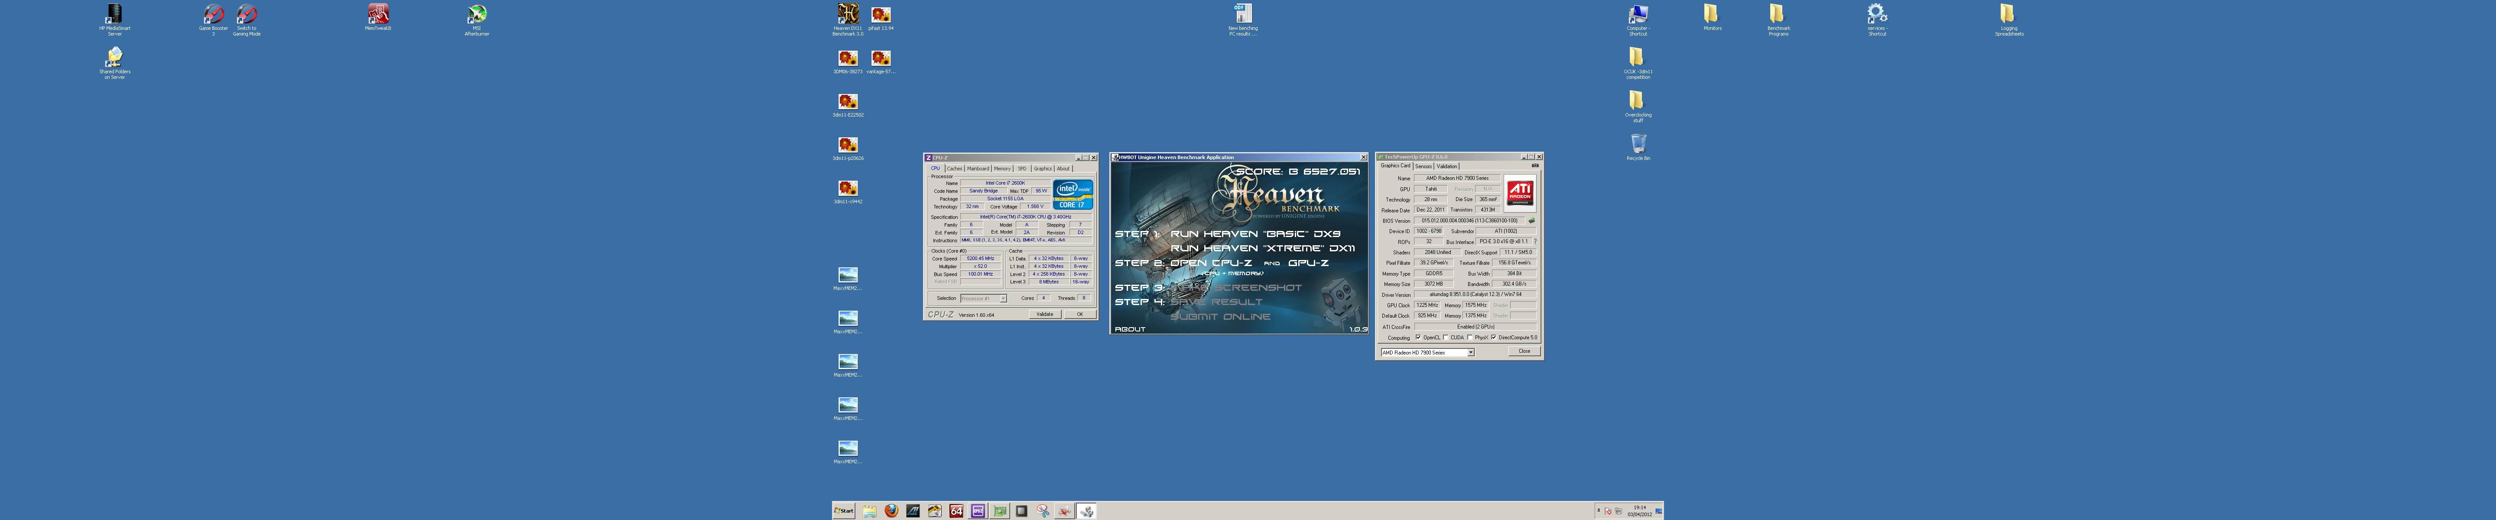Click Run Heaven "Xtreme" DX11 link
The height and width of the screenshot is (520, 2496).
1263,248
